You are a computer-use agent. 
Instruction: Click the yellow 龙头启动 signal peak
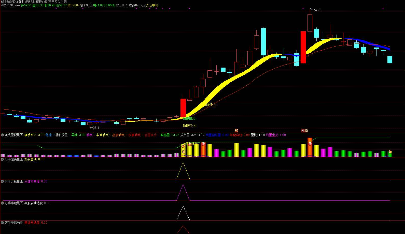183,163
